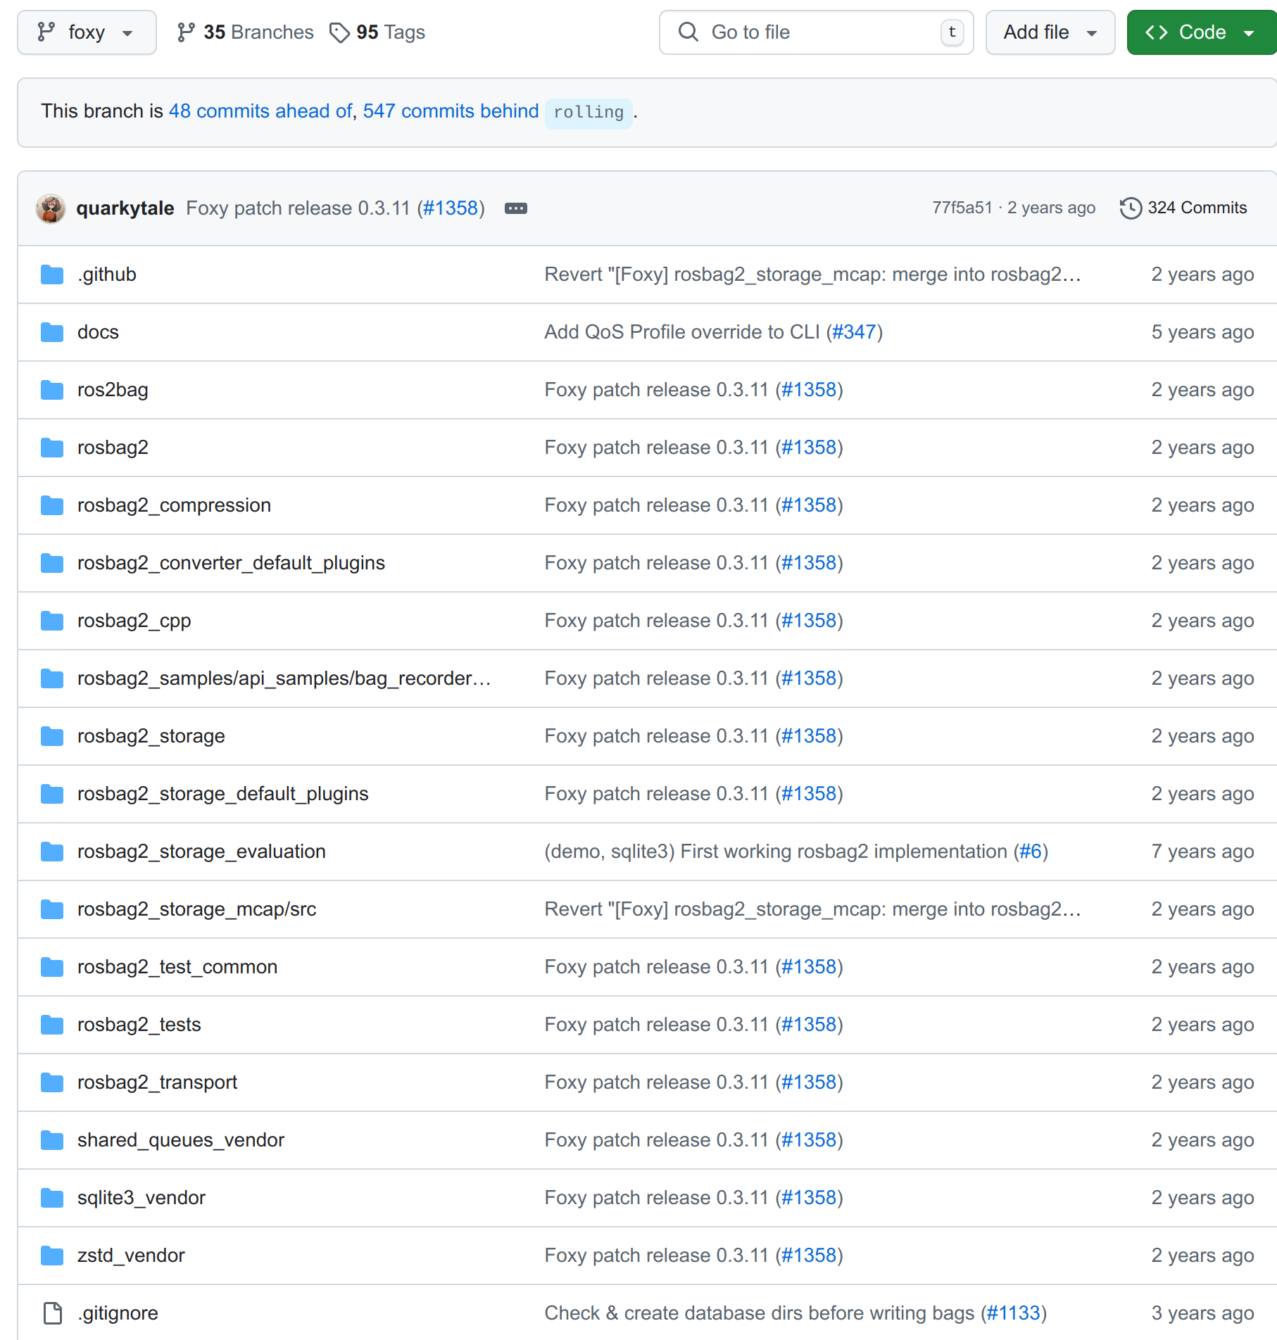The width and height of the screenshot is (1277, 1340).
Task: Open the rosbag2_storage_mcap/src directory name
Action: 197,909
